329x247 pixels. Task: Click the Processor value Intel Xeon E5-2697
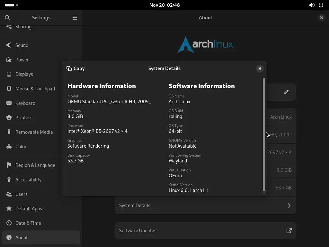click(97, 131)
